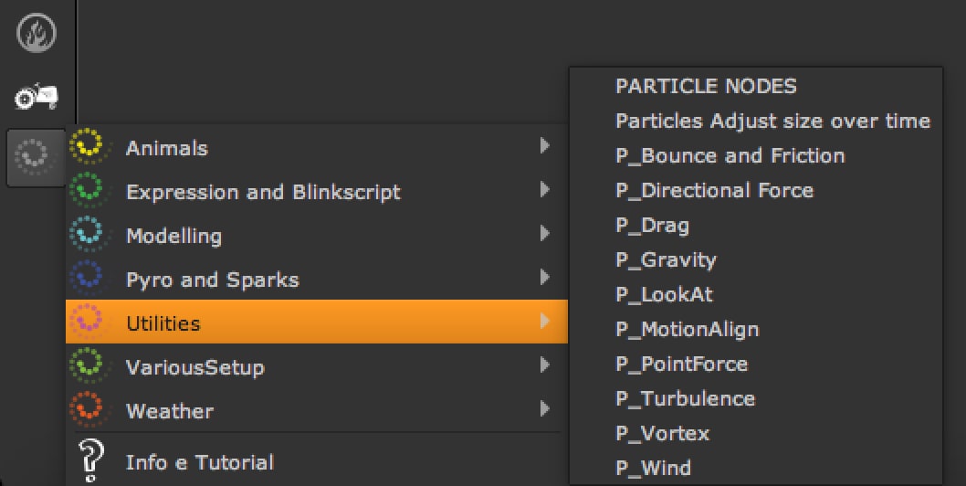Choose P_Turbulence from the particle nodes
Screen dimensions: 966x486
click(x=685, y=398)
